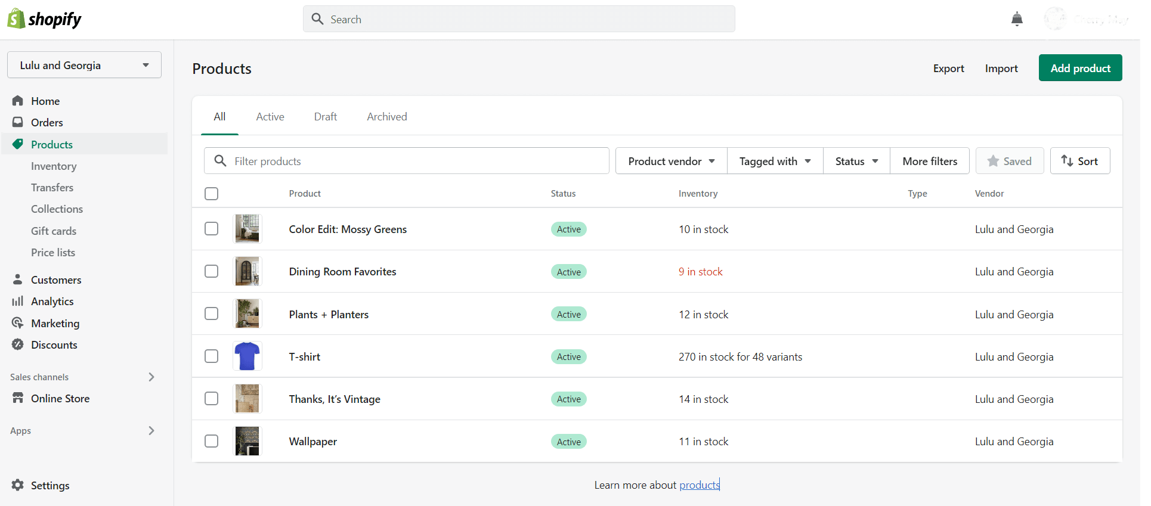Click the Add product button

point(1080,68)
